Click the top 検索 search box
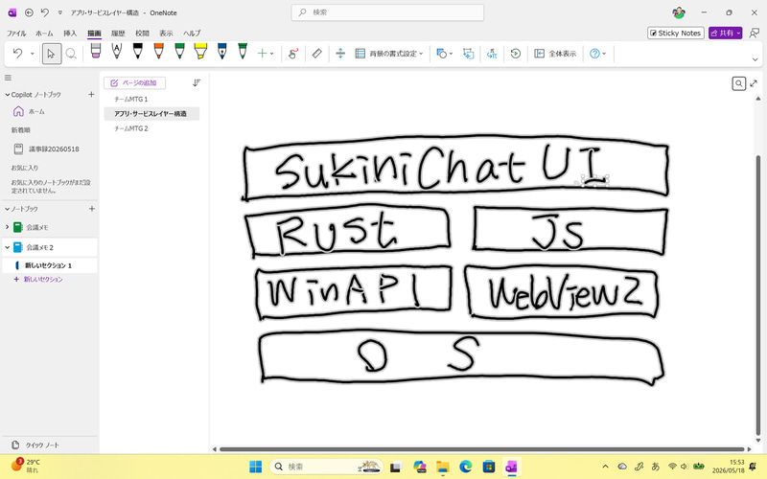Screen dimensions: 767x479 (387, 12)
